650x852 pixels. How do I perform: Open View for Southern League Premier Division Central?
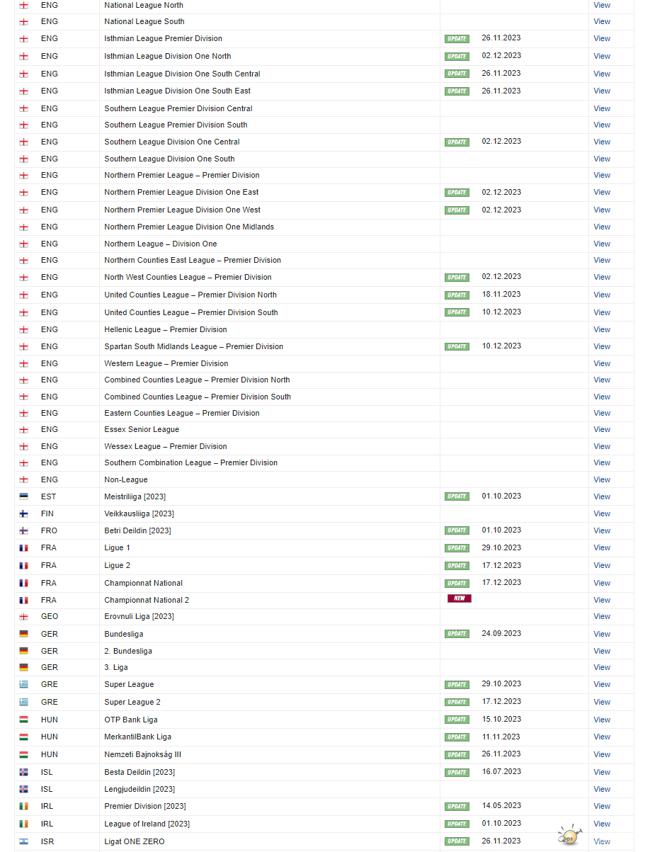point(602,108)
